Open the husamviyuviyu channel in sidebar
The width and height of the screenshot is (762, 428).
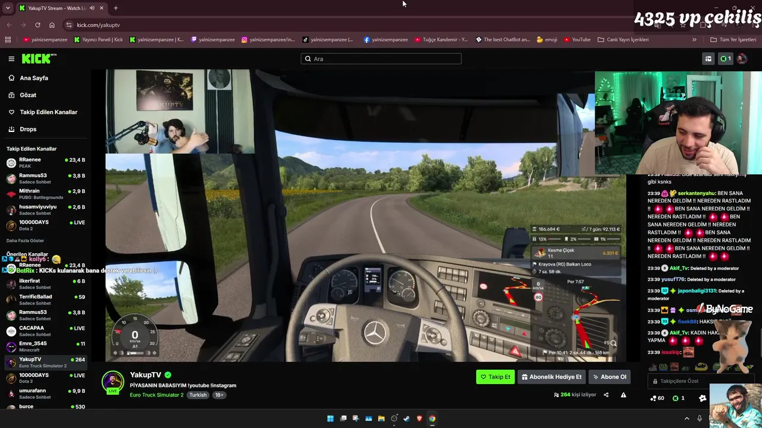(46, 209)
